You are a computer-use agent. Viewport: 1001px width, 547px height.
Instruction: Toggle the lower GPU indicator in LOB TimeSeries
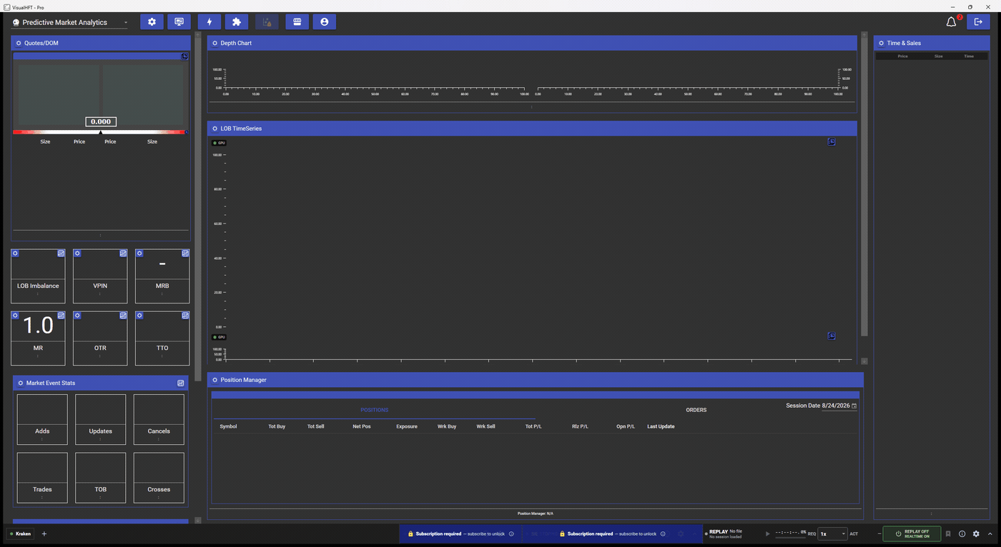(220, 337)
